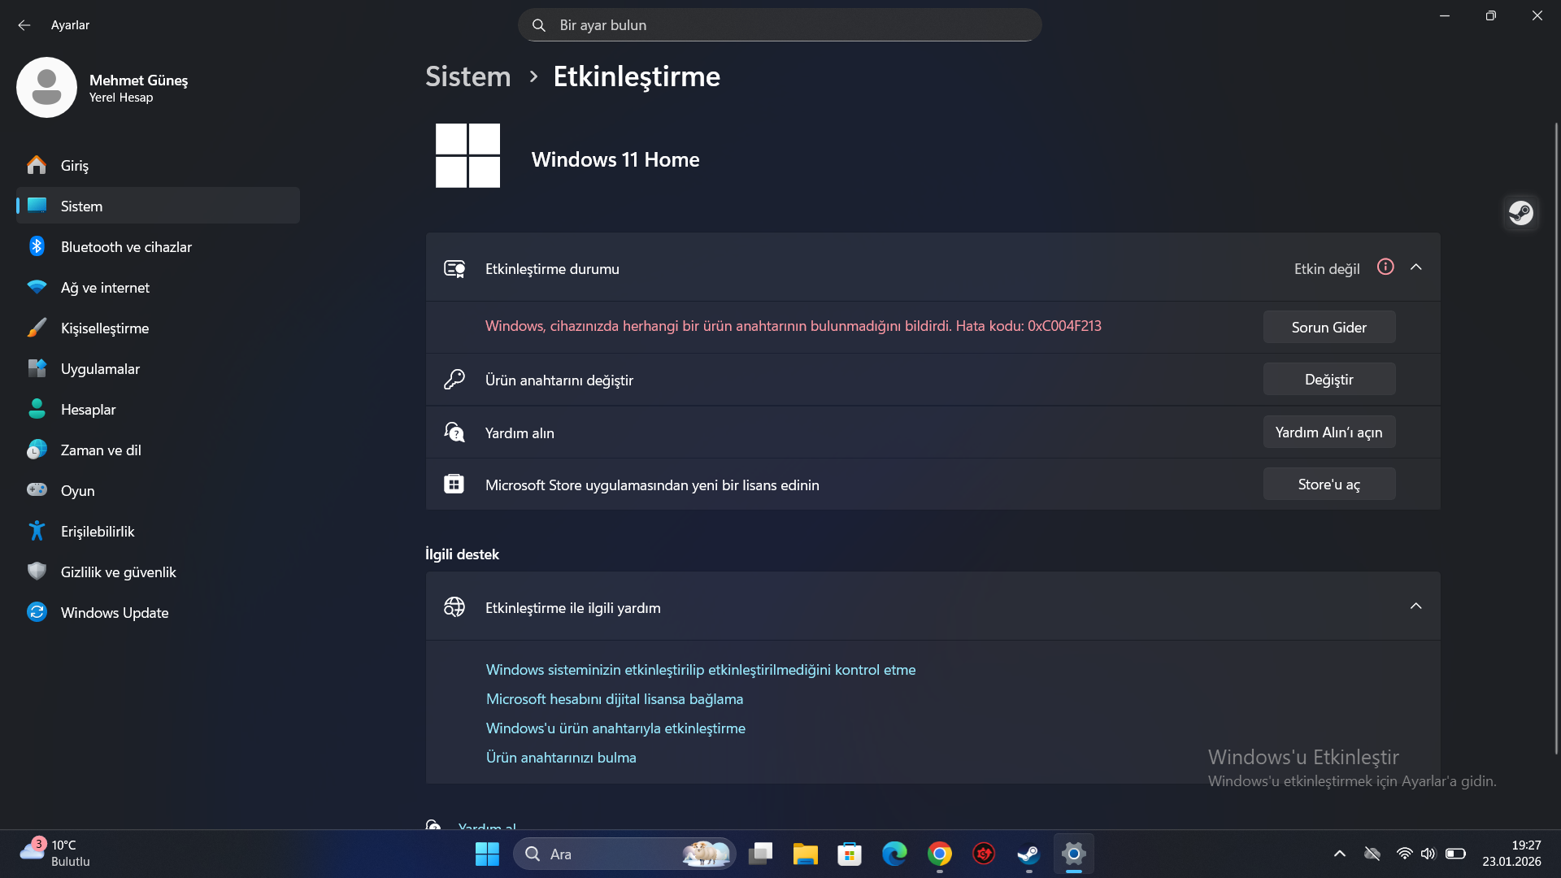The width and height of the screenshot is (1561, 878).
Task: Click the Wi-Fi icon beside Ağ ve internet
Action: [x=37, y=287]
